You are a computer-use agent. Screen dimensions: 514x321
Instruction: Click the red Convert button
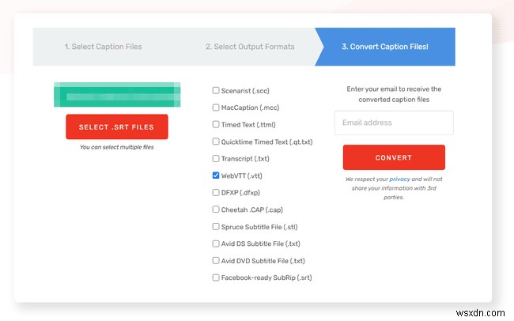(394, 157)
